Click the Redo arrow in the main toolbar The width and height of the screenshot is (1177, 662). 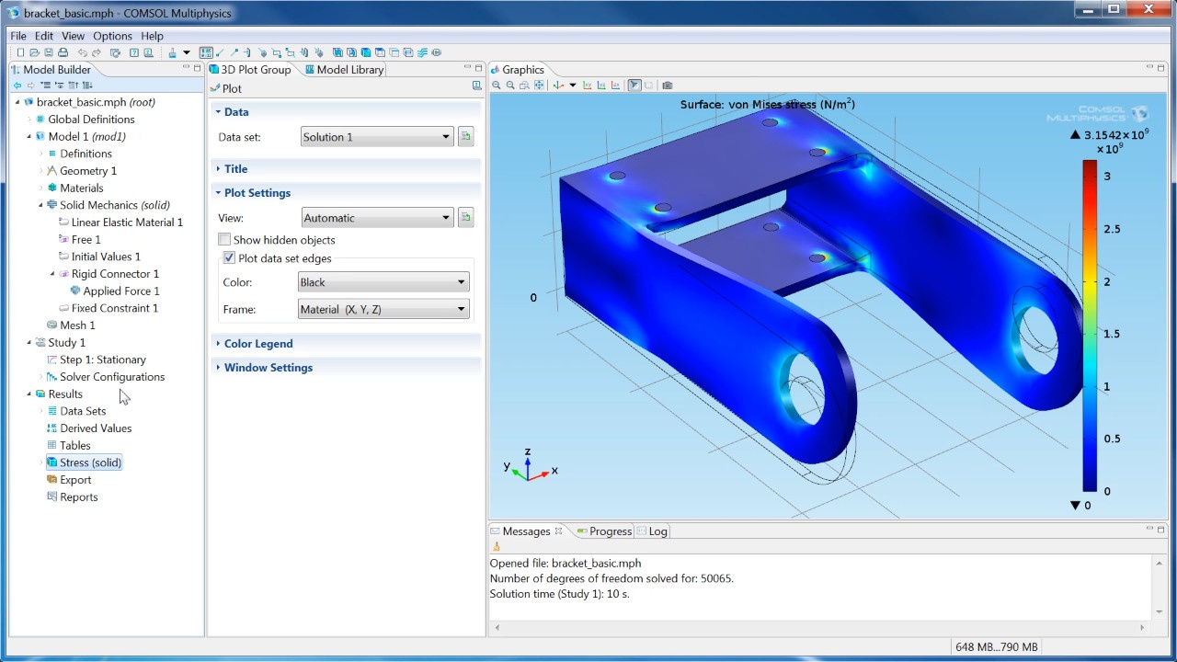pyautogui.click(x=97, y=52)
